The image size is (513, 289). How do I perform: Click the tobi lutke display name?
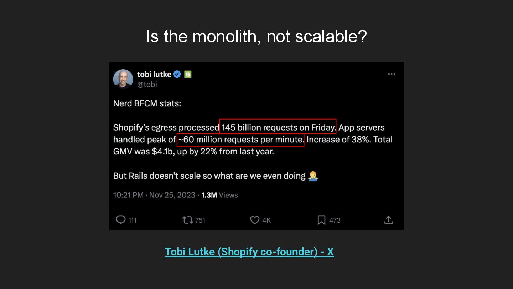point(154,74)
